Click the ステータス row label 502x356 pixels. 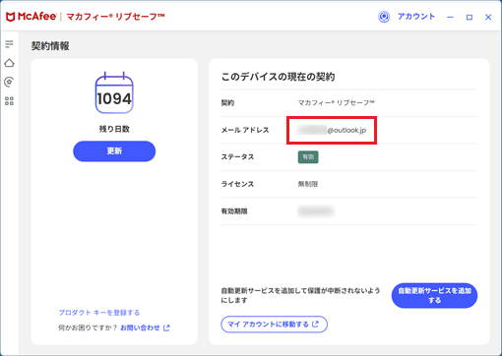coord(237,157)
